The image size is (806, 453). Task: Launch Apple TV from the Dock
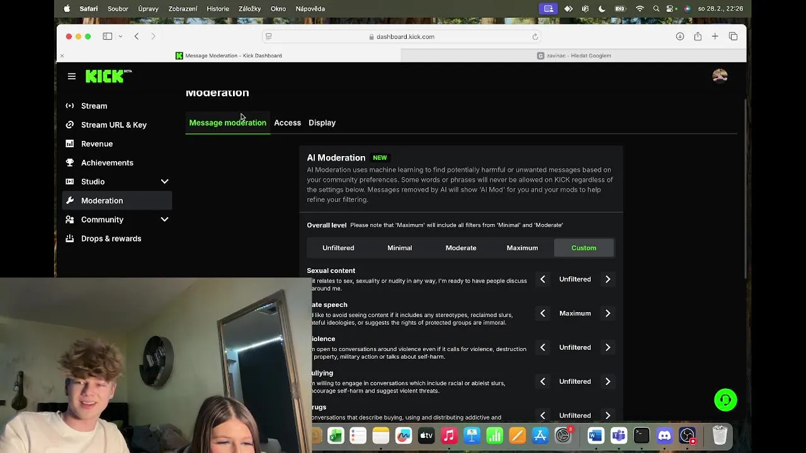pos(426,435)
